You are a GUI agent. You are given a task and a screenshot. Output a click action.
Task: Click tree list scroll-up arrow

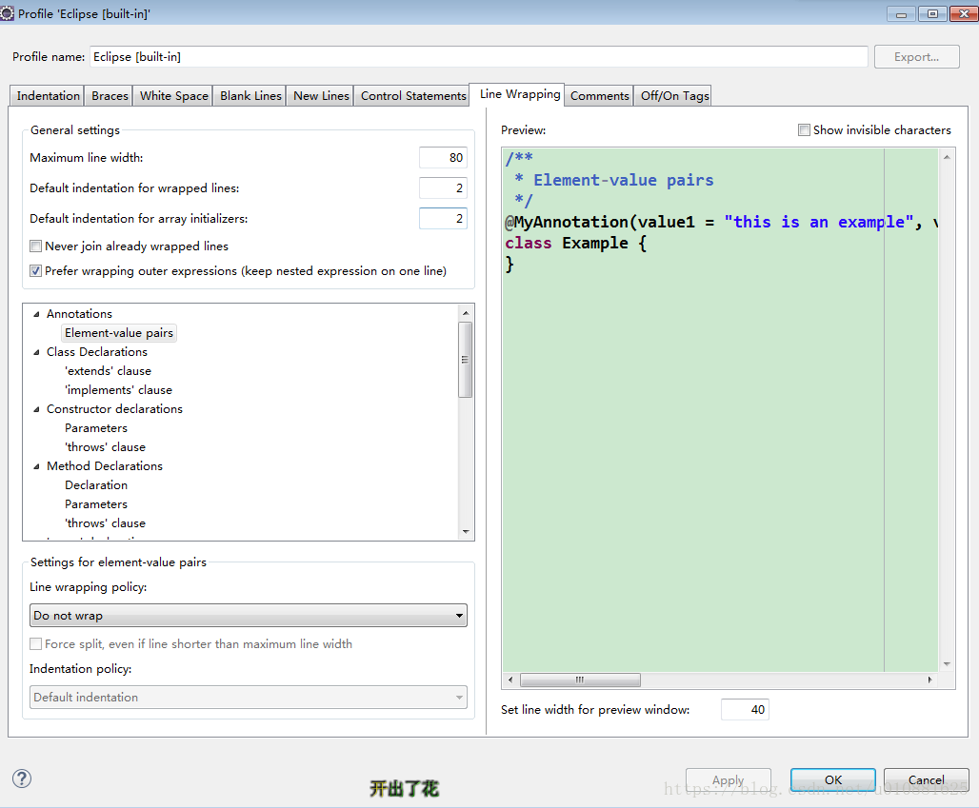(x=466, y=312)
